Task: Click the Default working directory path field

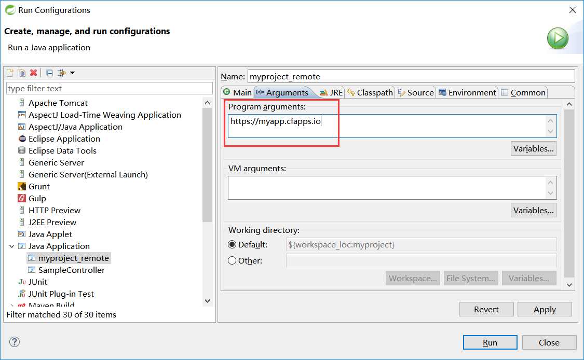Action: pyautogui.click(x=421, y=245)
